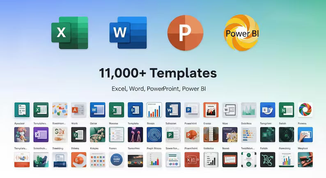Click the large Word logo
326x178 pixels.
[128, 33]
